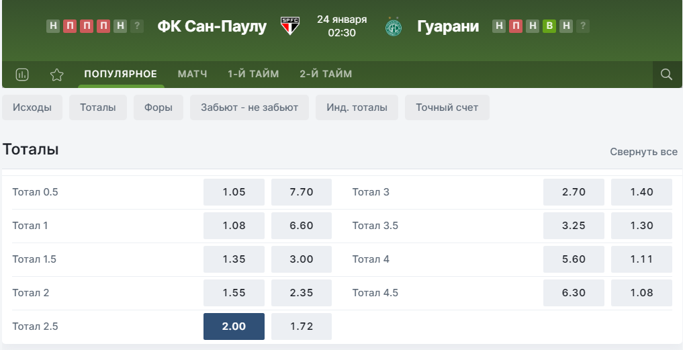Collapse all markets via Свернуть все
The height and width of the screenshot is (350, 683).
click(643, 152)
